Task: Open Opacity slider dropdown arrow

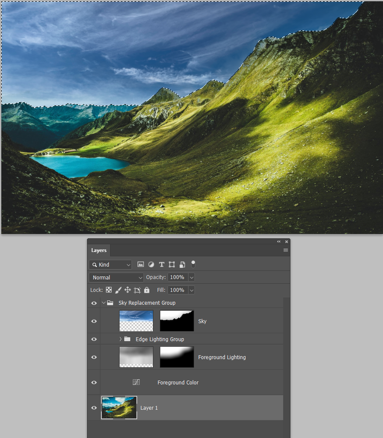Action: coord(191,278)
